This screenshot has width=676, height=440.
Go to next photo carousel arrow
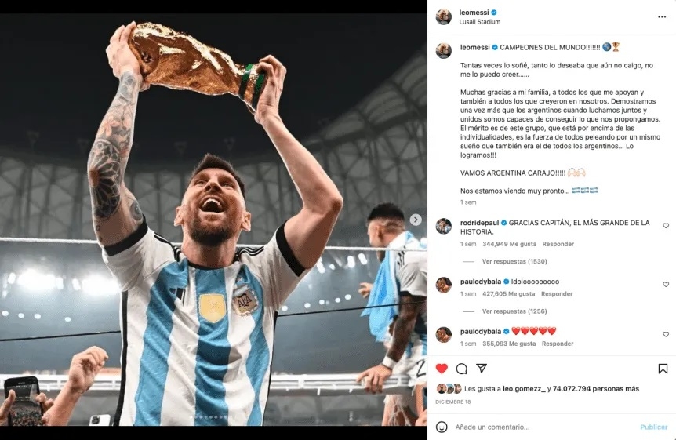416,220
